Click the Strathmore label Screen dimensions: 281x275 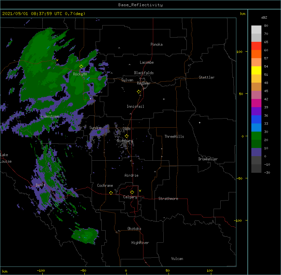(168, 199)
